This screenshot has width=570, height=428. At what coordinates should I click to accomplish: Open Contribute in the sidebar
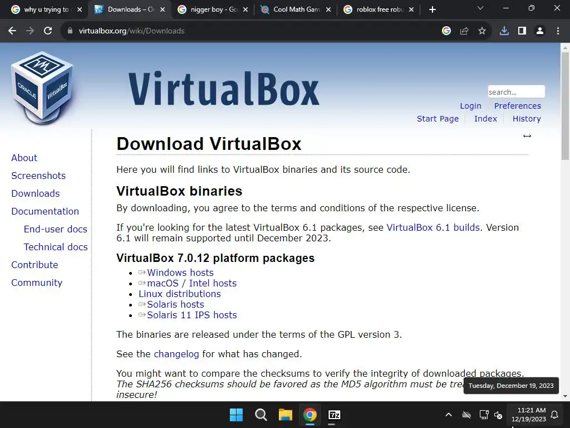coord(35,265)
